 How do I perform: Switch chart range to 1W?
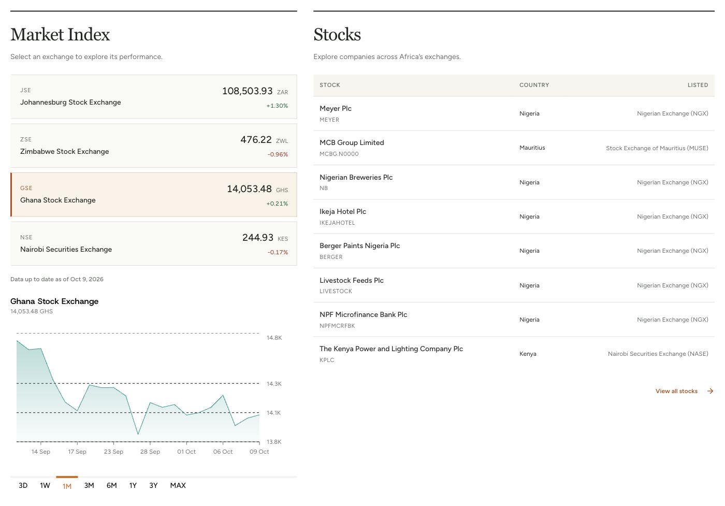point(45,485)
